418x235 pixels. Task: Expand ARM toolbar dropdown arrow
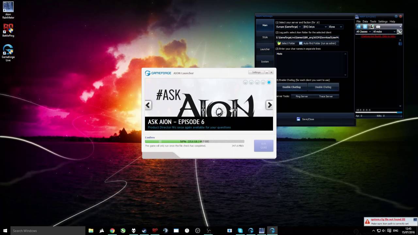tap(400, 27)
